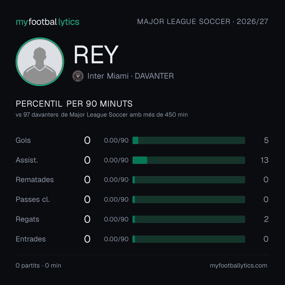Image resolution: width=285 pixels, height=285 pixels.
Task: Click the Gols percentile value 5
Action: click(266, 140)
